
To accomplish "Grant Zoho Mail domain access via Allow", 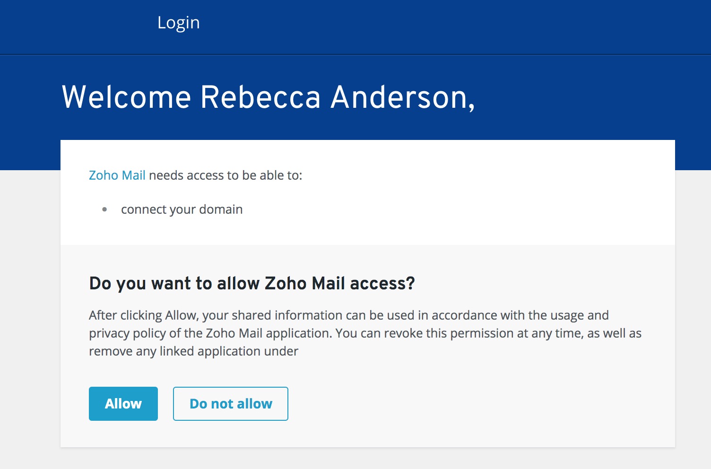I will pos(123,403).
